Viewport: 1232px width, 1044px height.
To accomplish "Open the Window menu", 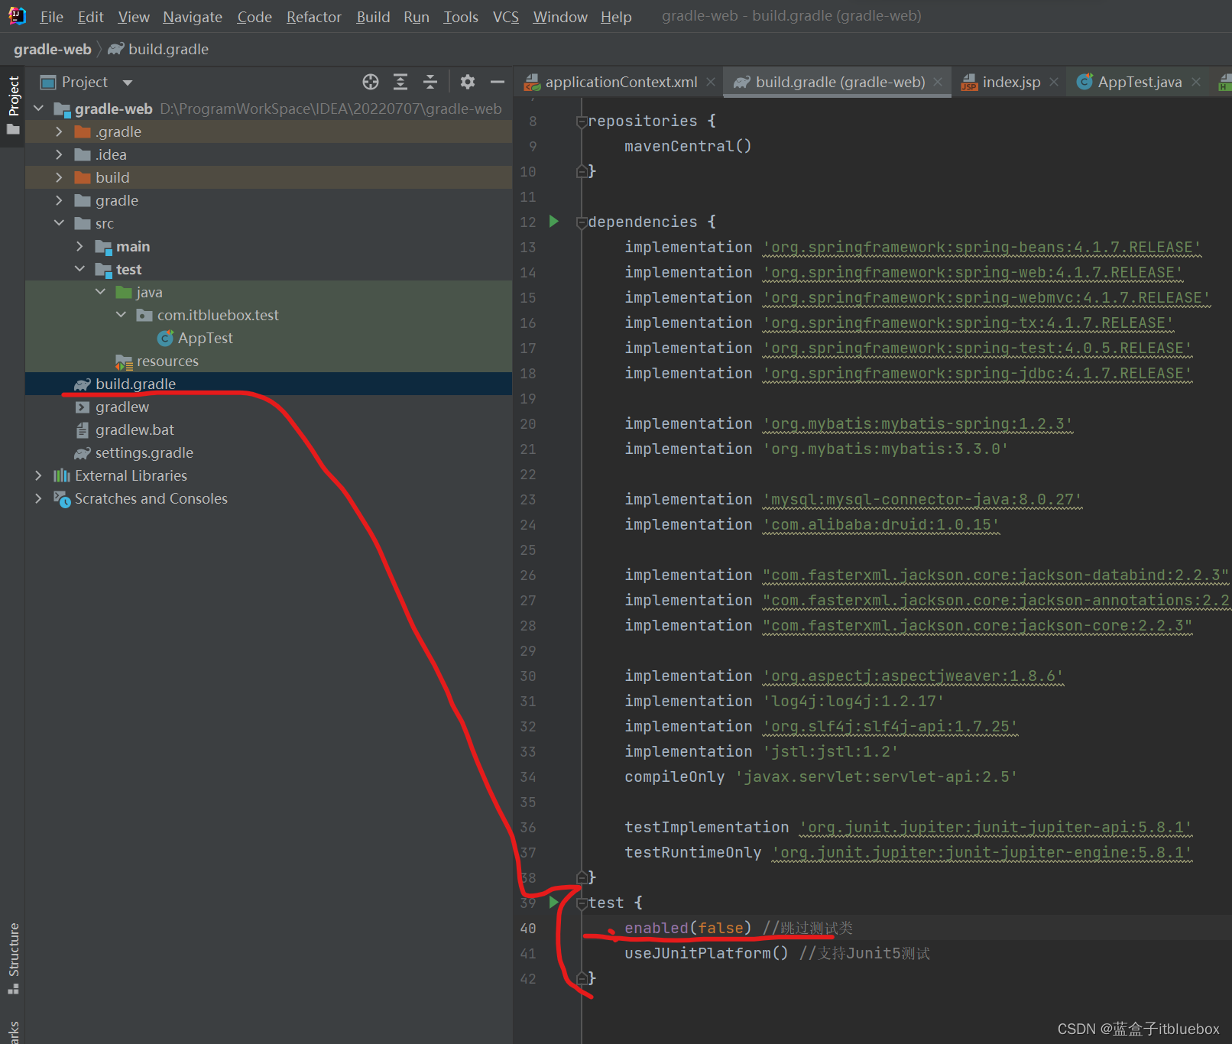I will tap(560, 17).
